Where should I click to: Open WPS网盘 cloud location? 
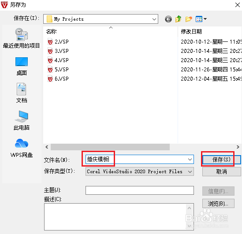[22, 148]
